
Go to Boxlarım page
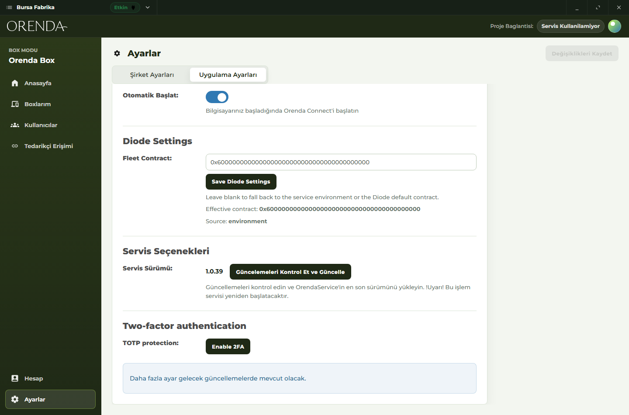[x=50, y=104]
